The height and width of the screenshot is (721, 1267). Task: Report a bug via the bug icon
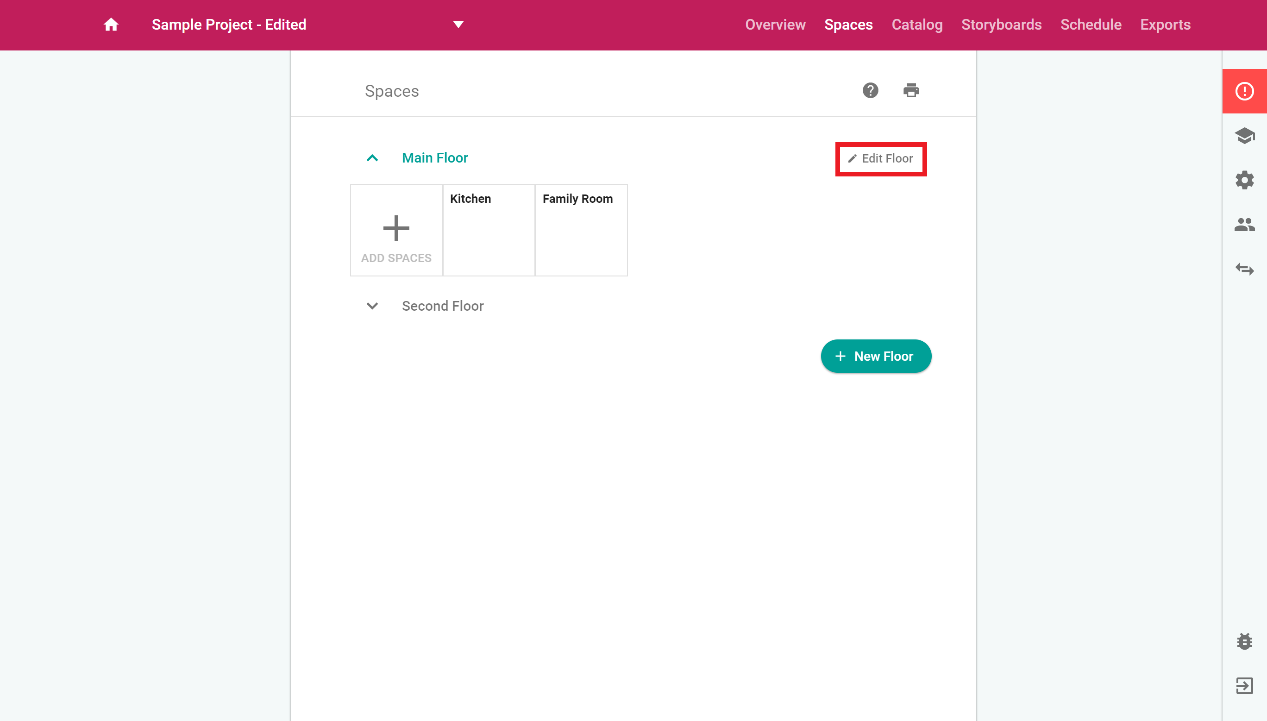coord(1244,641)
